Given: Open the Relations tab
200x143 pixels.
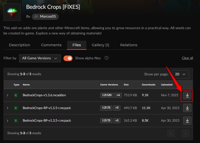Looking at the screenshot, I should pyautogui.click(x=129, y=45).
